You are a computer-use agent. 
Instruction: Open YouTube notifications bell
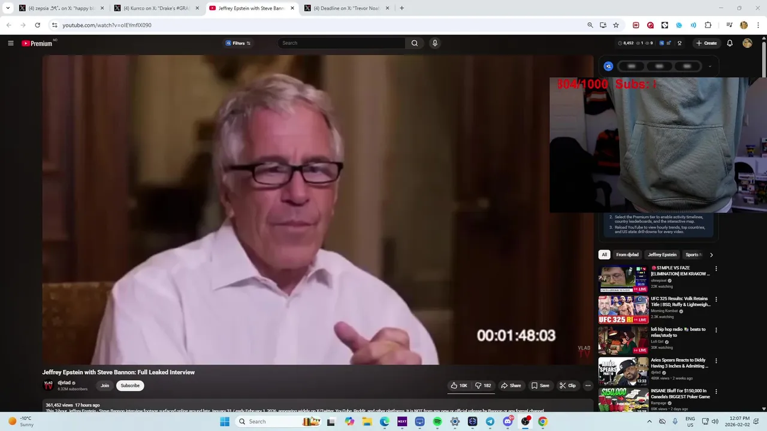pos(730,43)
